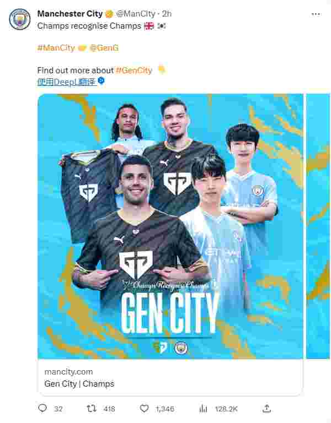Open the #GenCity hashtag link
This screenshot has height=423, width=331.
tap(134, 70)
